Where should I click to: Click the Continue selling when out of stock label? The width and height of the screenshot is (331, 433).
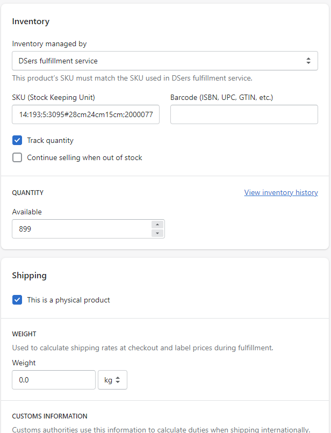(x=84, y=158)
